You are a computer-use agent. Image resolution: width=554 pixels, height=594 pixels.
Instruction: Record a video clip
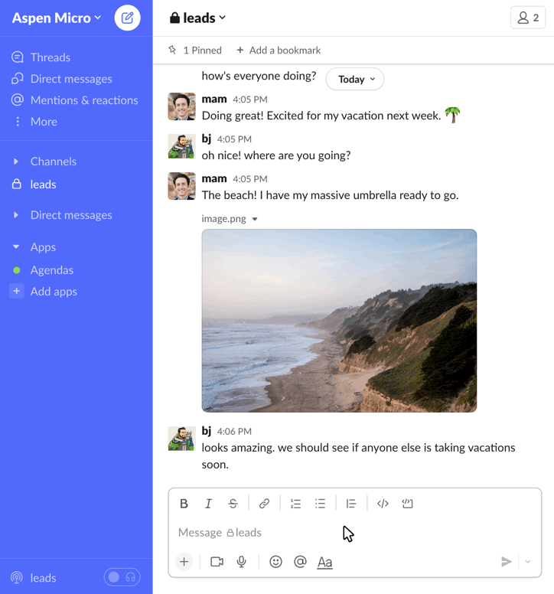coord(217,561)
